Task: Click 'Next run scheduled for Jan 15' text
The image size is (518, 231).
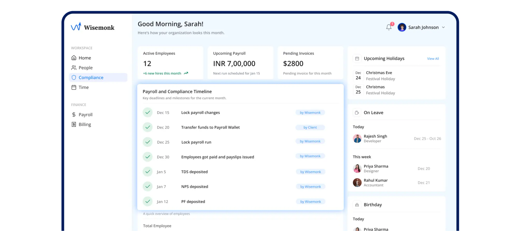Action: (237, 73)
